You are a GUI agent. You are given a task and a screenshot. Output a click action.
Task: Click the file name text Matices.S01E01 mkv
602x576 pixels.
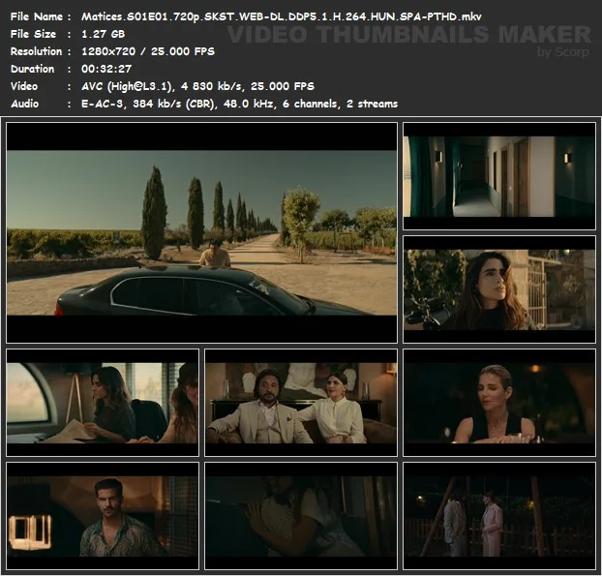click(281, 16)
